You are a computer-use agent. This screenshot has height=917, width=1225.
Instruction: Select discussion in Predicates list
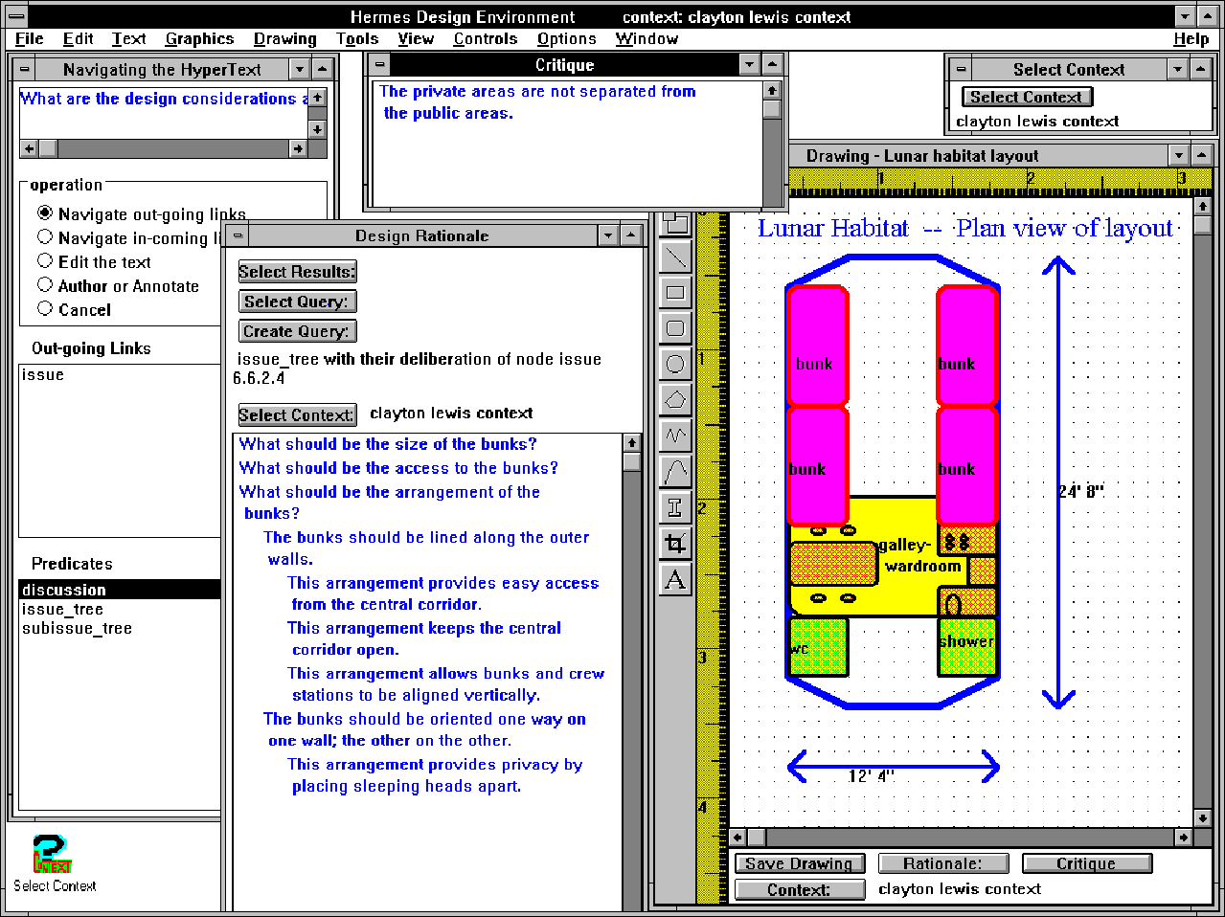(120, 590)
